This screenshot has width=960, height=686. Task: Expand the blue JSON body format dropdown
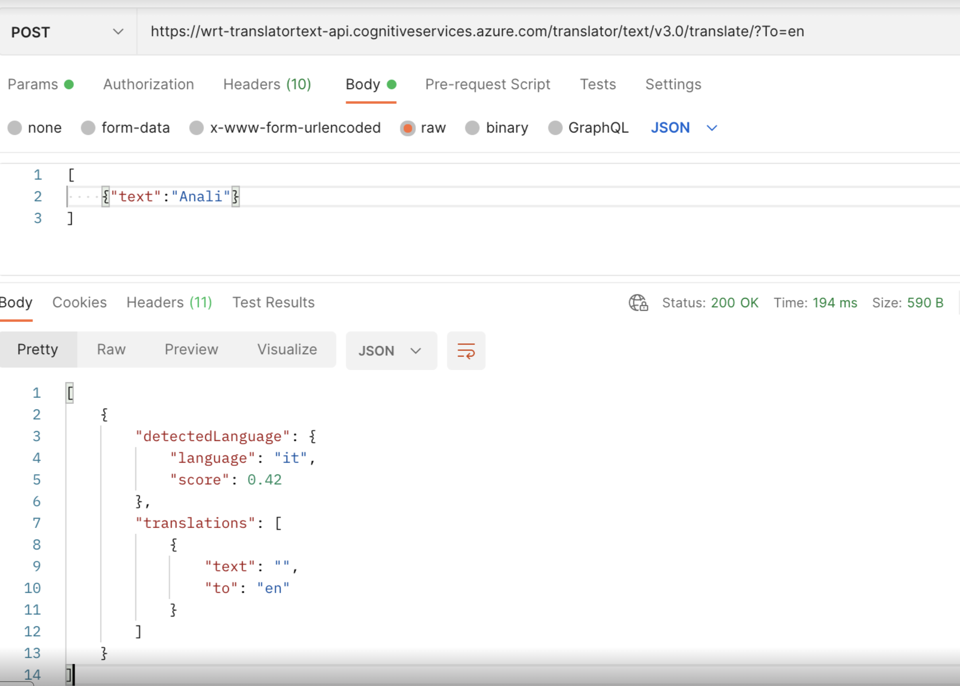click(x=684, y=128)
